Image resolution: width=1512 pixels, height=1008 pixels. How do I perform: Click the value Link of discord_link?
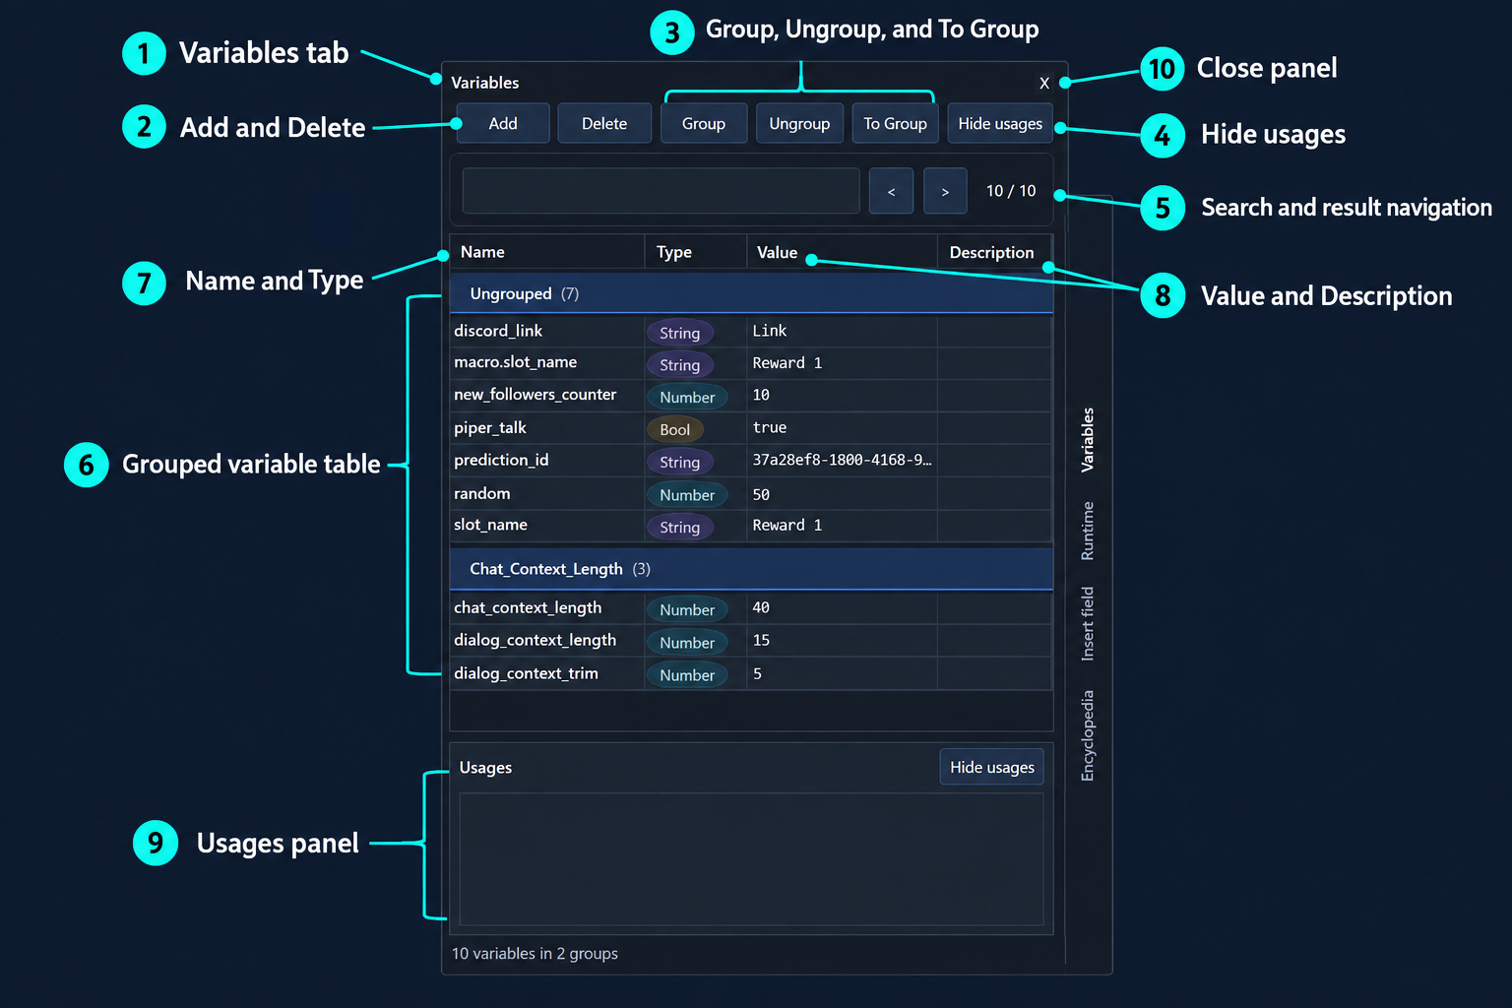(770, 331)
